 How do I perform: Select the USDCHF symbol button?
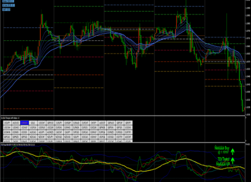click(42, 123)
